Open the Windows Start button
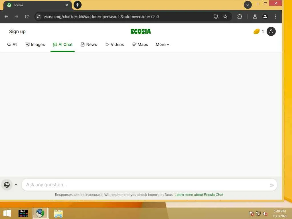292x219 pixels. [x=7, y=213]
